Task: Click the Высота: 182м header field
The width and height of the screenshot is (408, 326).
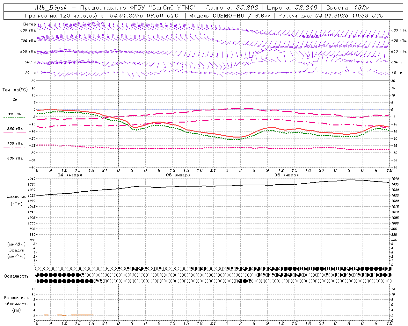Action: coord(348,8)
